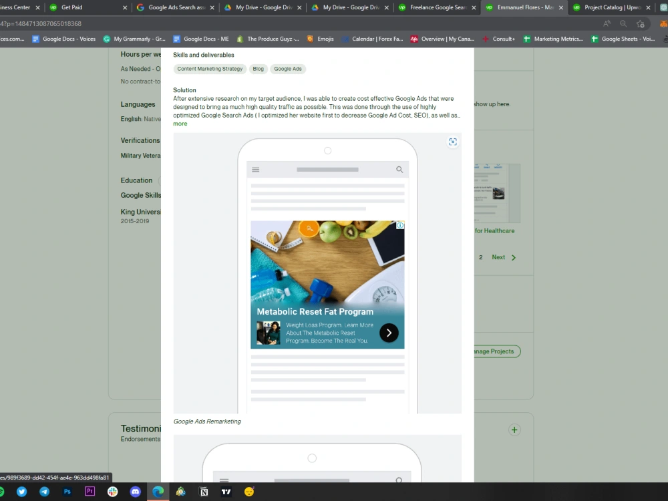Open the Consult+ bookmark
The height and width of the screenshot is (501, 668).
(x=498, y=39)
